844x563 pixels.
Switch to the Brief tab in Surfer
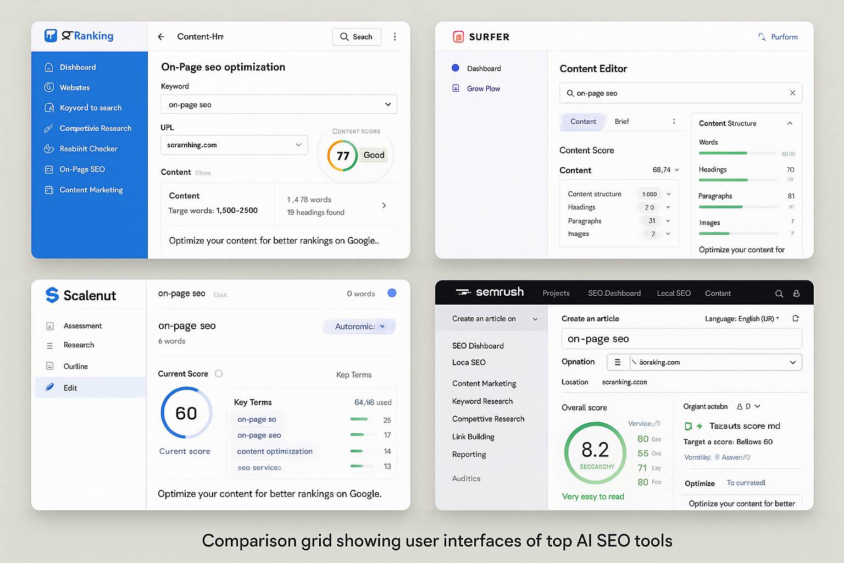622,122
